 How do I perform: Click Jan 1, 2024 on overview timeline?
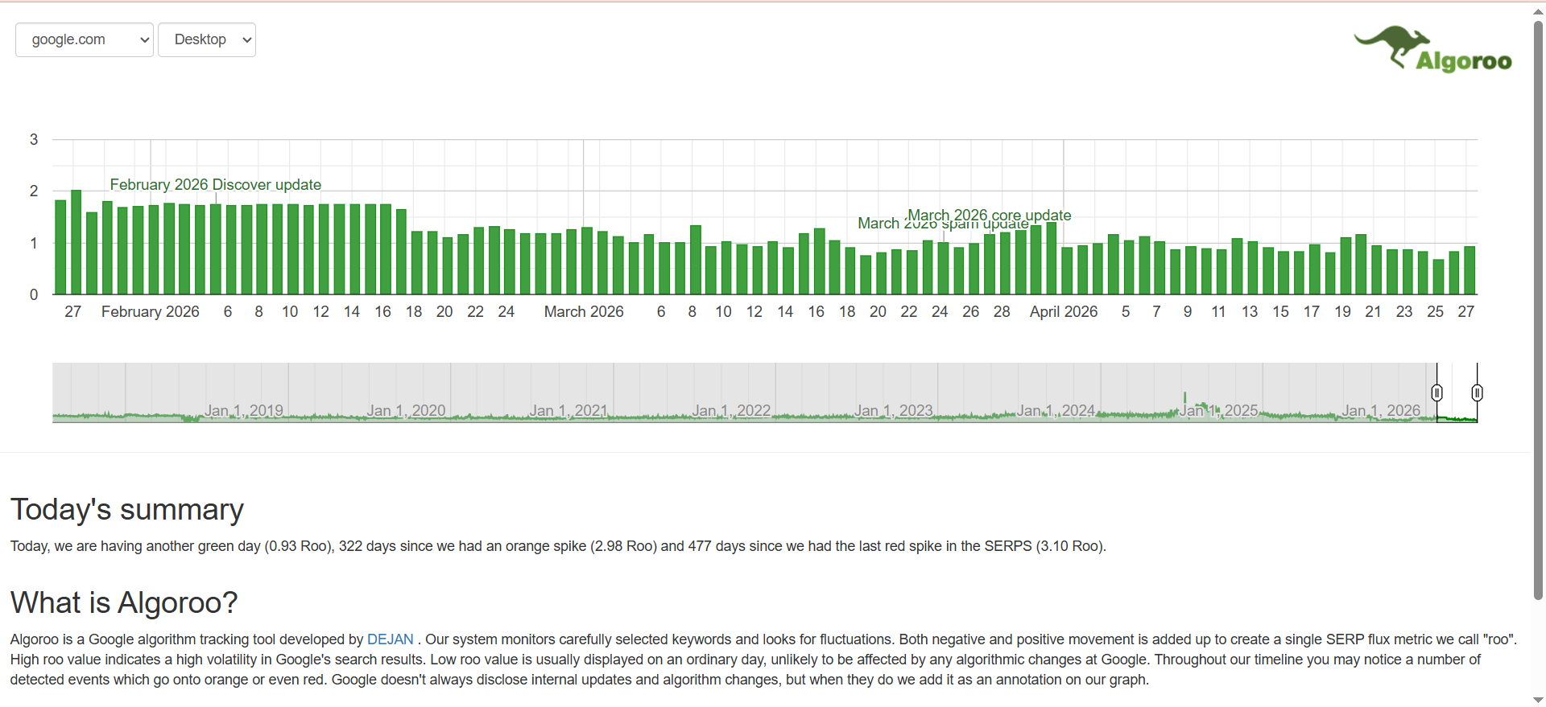click(1056, 410)
